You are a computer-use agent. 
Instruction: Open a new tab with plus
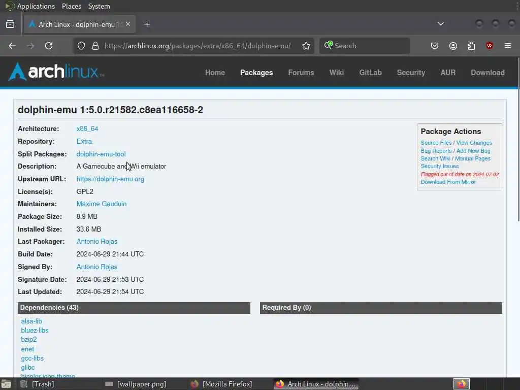pyautogui.click(x=147, y=24)
